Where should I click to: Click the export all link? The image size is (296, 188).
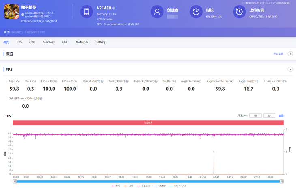[x=278, y=54]
